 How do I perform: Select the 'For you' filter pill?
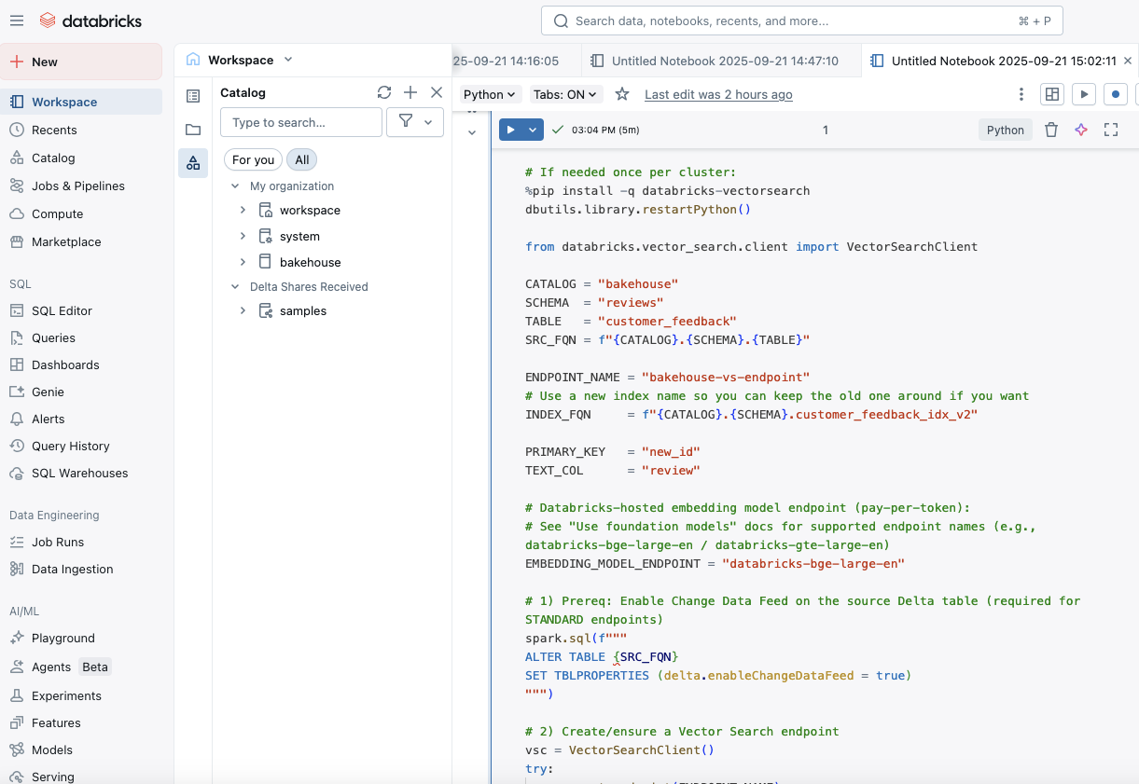pyautogui.click(x=253, y=160)
